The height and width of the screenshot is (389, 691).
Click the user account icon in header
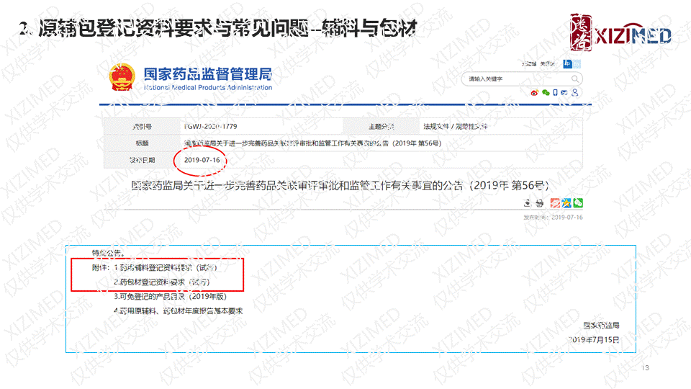pos(576,92)
